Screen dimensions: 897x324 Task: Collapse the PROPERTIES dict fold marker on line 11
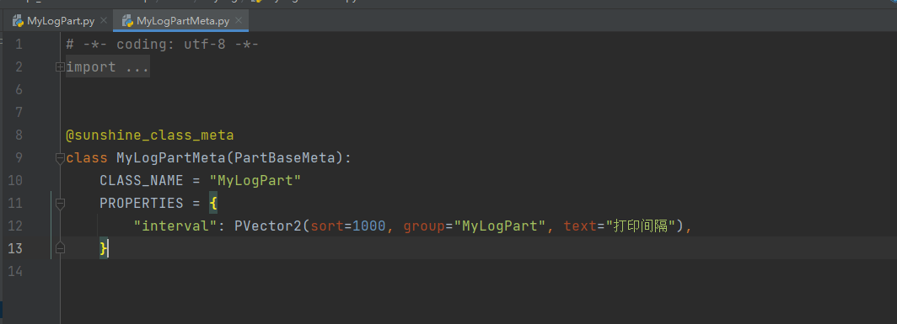60,203
